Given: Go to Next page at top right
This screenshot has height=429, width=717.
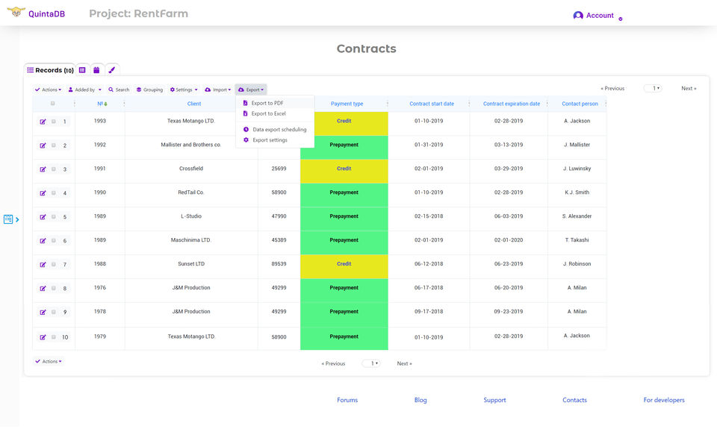Looking at the screenshot, I should point(689,89).
